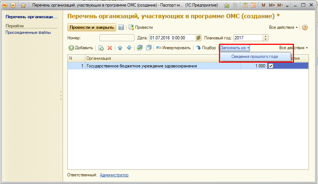
Task: Move the row up with the blue up arrow
Action: (x=120, y=48)
